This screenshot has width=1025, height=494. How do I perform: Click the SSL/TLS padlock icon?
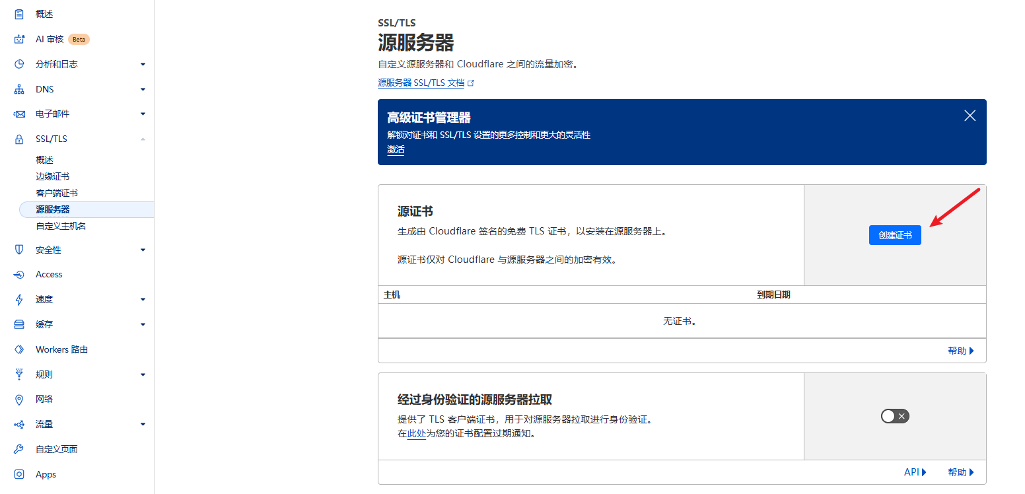tap(19, 139)
